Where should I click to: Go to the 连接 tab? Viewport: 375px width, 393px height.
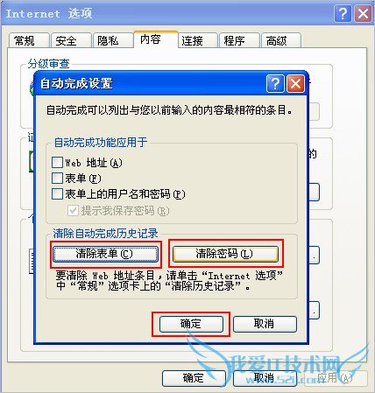point(197,40)
